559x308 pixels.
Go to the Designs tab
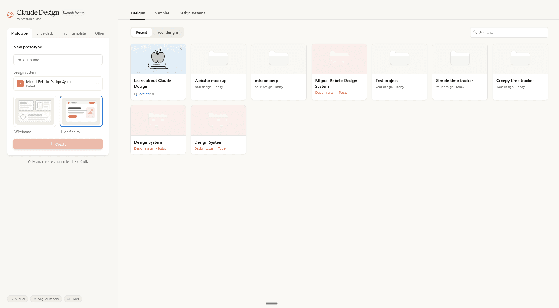coord(138,13)
